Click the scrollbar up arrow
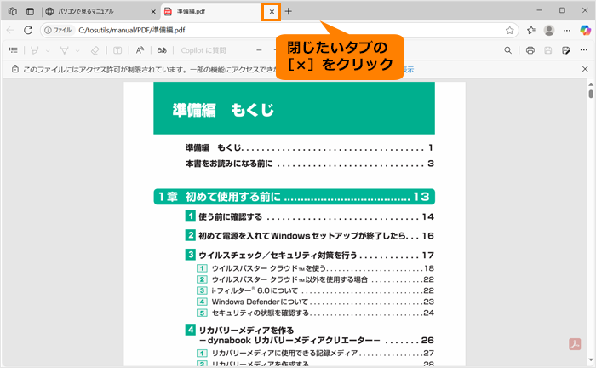The height and width of the screenshot is (368, 596). tap(591, 84)
